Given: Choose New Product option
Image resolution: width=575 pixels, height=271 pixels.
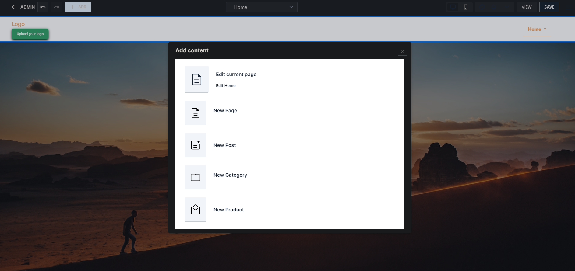Looking at the screenshot, I should tap(228, 210).
